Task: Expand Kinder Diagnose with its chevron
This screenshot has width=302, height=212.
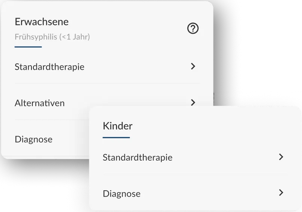Action: point(281,193)
